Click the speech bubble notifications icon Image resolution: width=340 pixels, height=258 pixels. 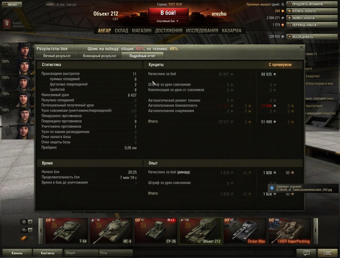point(306,253)
